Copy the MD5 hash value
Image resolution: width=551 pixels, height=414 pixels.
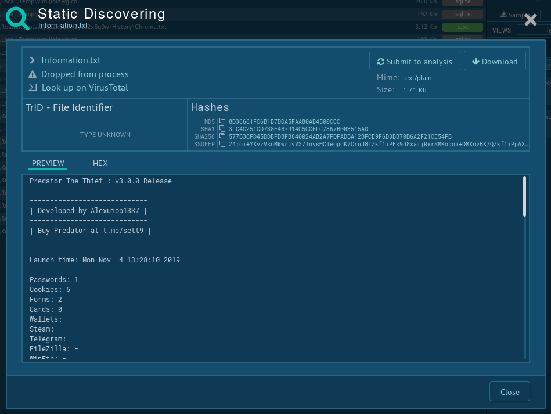(222, 121)
